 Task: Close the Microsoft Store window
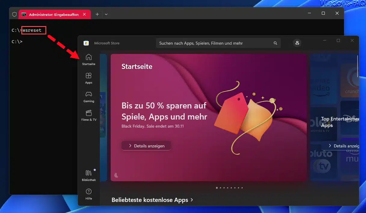[x=352, y=40]
